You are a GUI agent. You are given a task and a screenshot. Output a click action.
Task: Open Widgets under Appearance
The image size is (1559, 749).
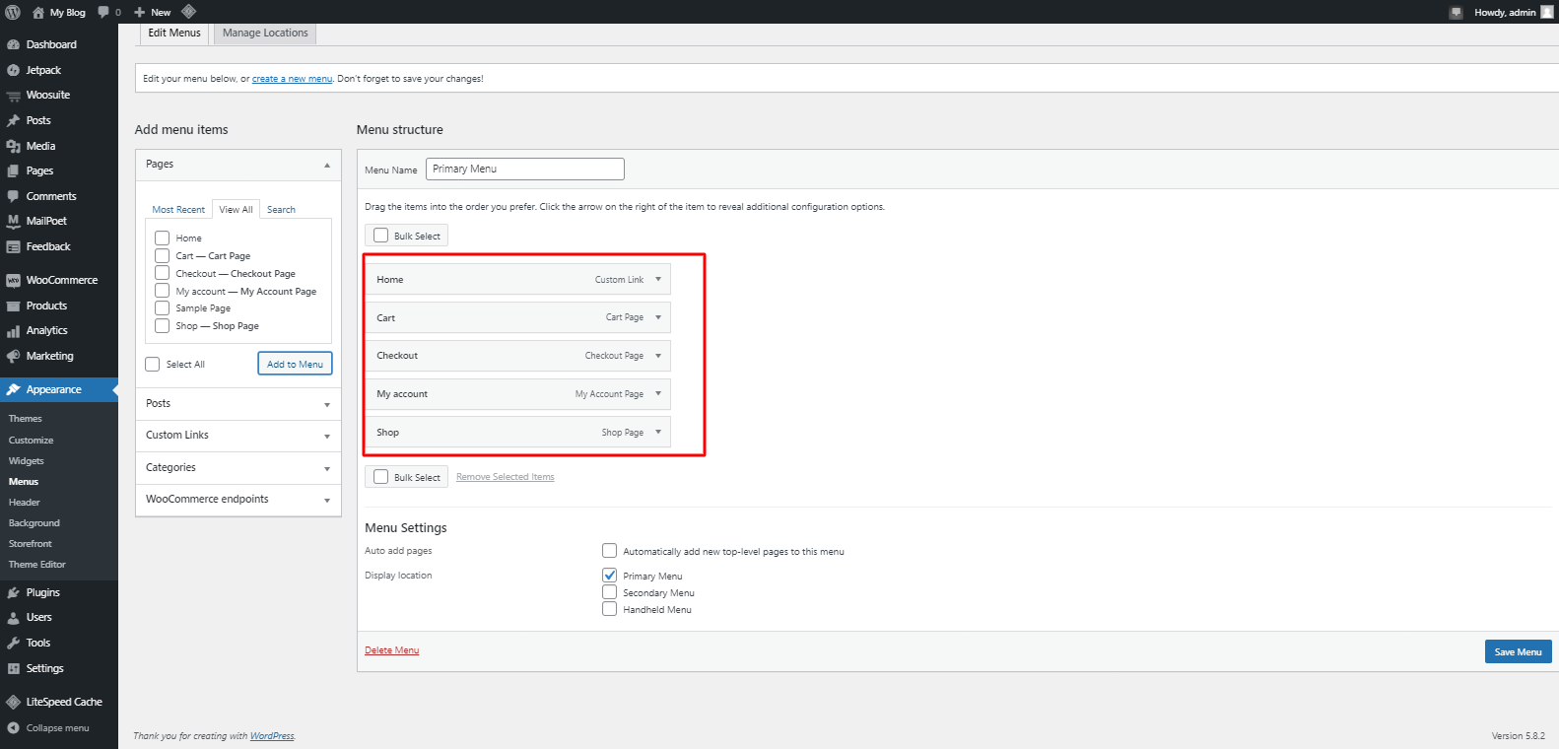click(x=27, y=461)
